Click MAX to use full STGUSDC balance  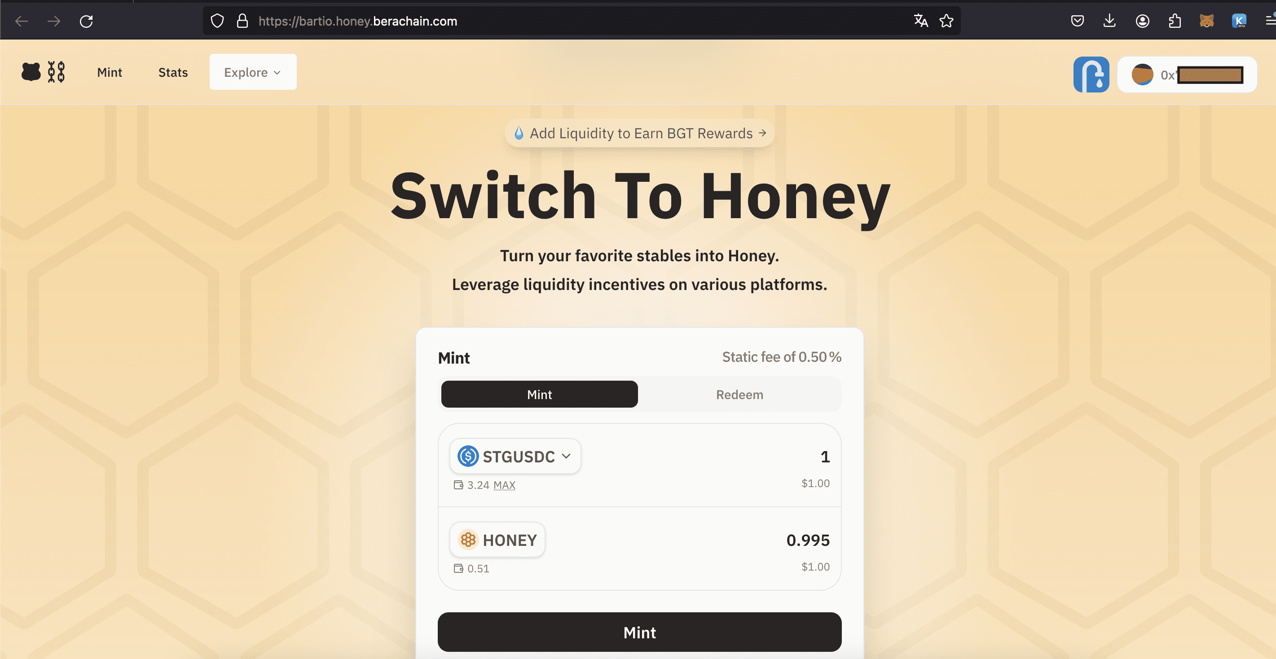pos(504,485)
